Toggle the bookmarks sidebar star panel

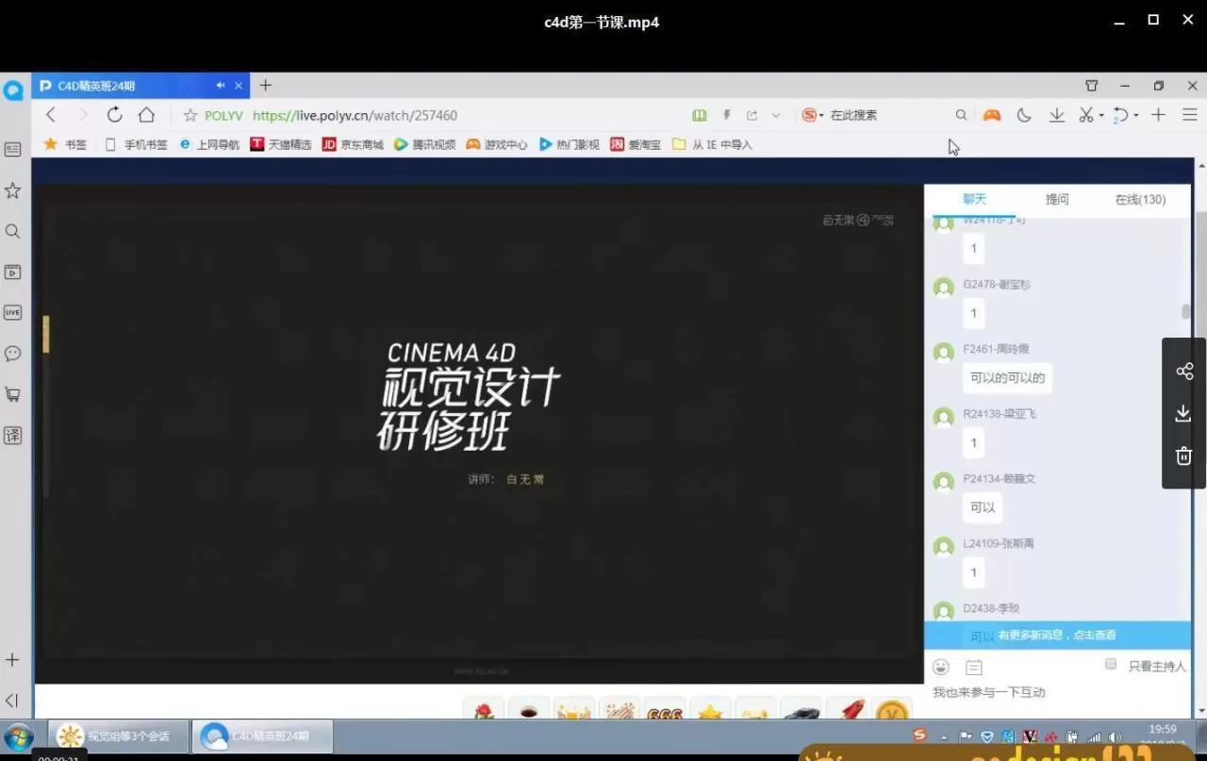[12, 190]
